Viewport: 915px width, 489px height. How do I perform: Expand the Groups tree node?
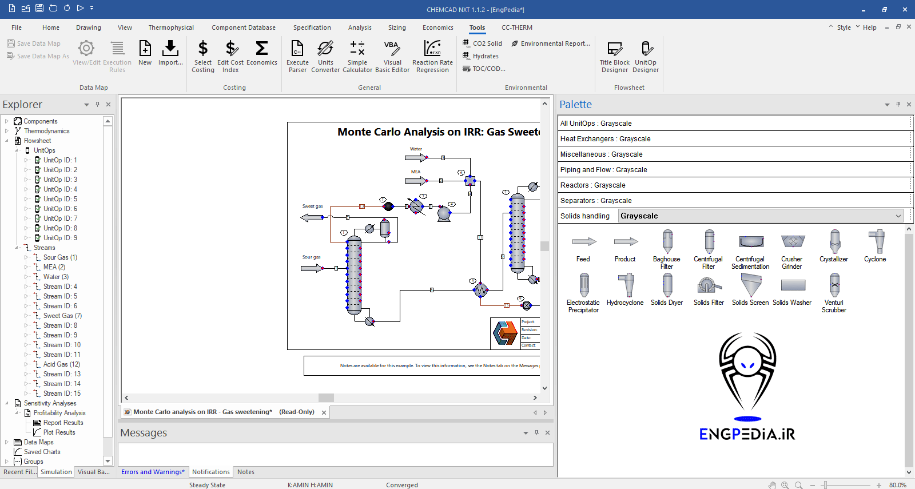7,462
